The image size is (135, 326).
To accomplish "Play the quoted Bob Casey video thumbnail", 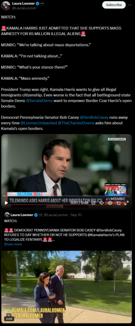I will coord(67,287).
